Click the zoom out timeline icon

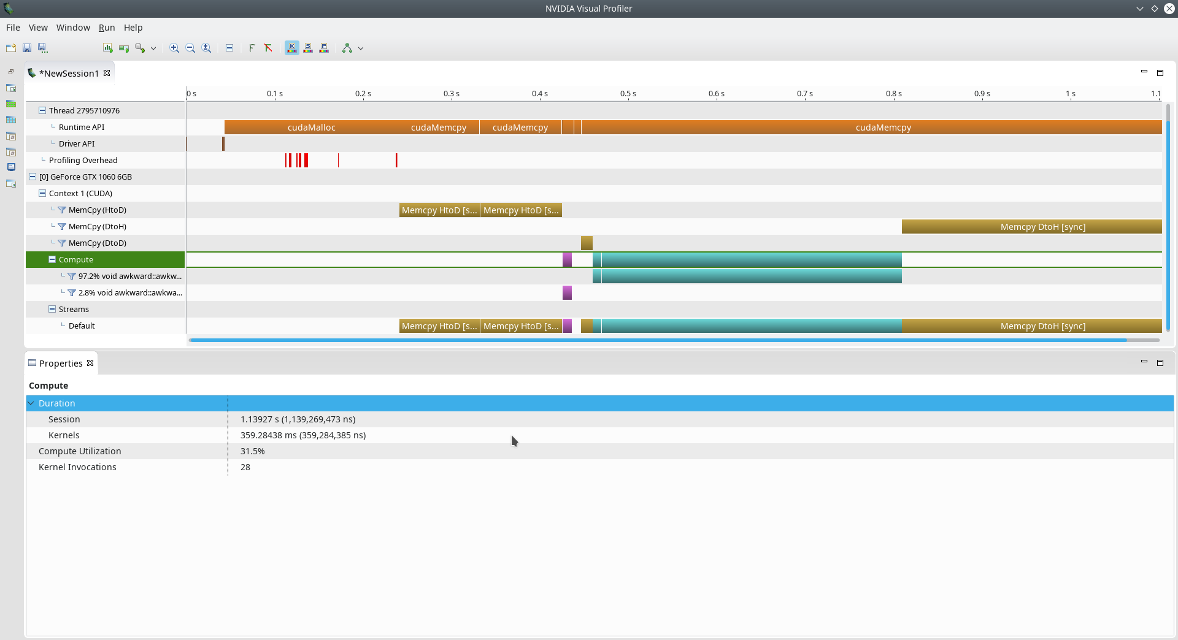190,48
